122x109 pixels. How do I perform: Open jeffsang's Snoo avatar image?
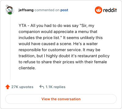click(9, 10)
